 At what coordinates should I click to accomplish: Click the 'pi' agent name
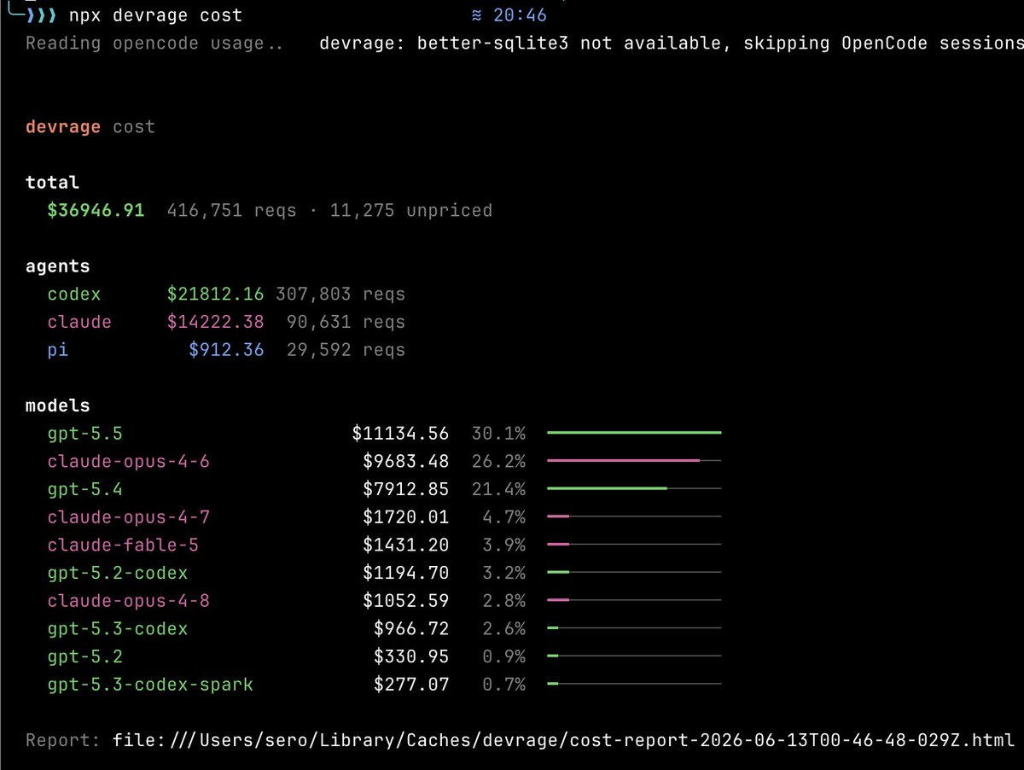pos(58,351)
